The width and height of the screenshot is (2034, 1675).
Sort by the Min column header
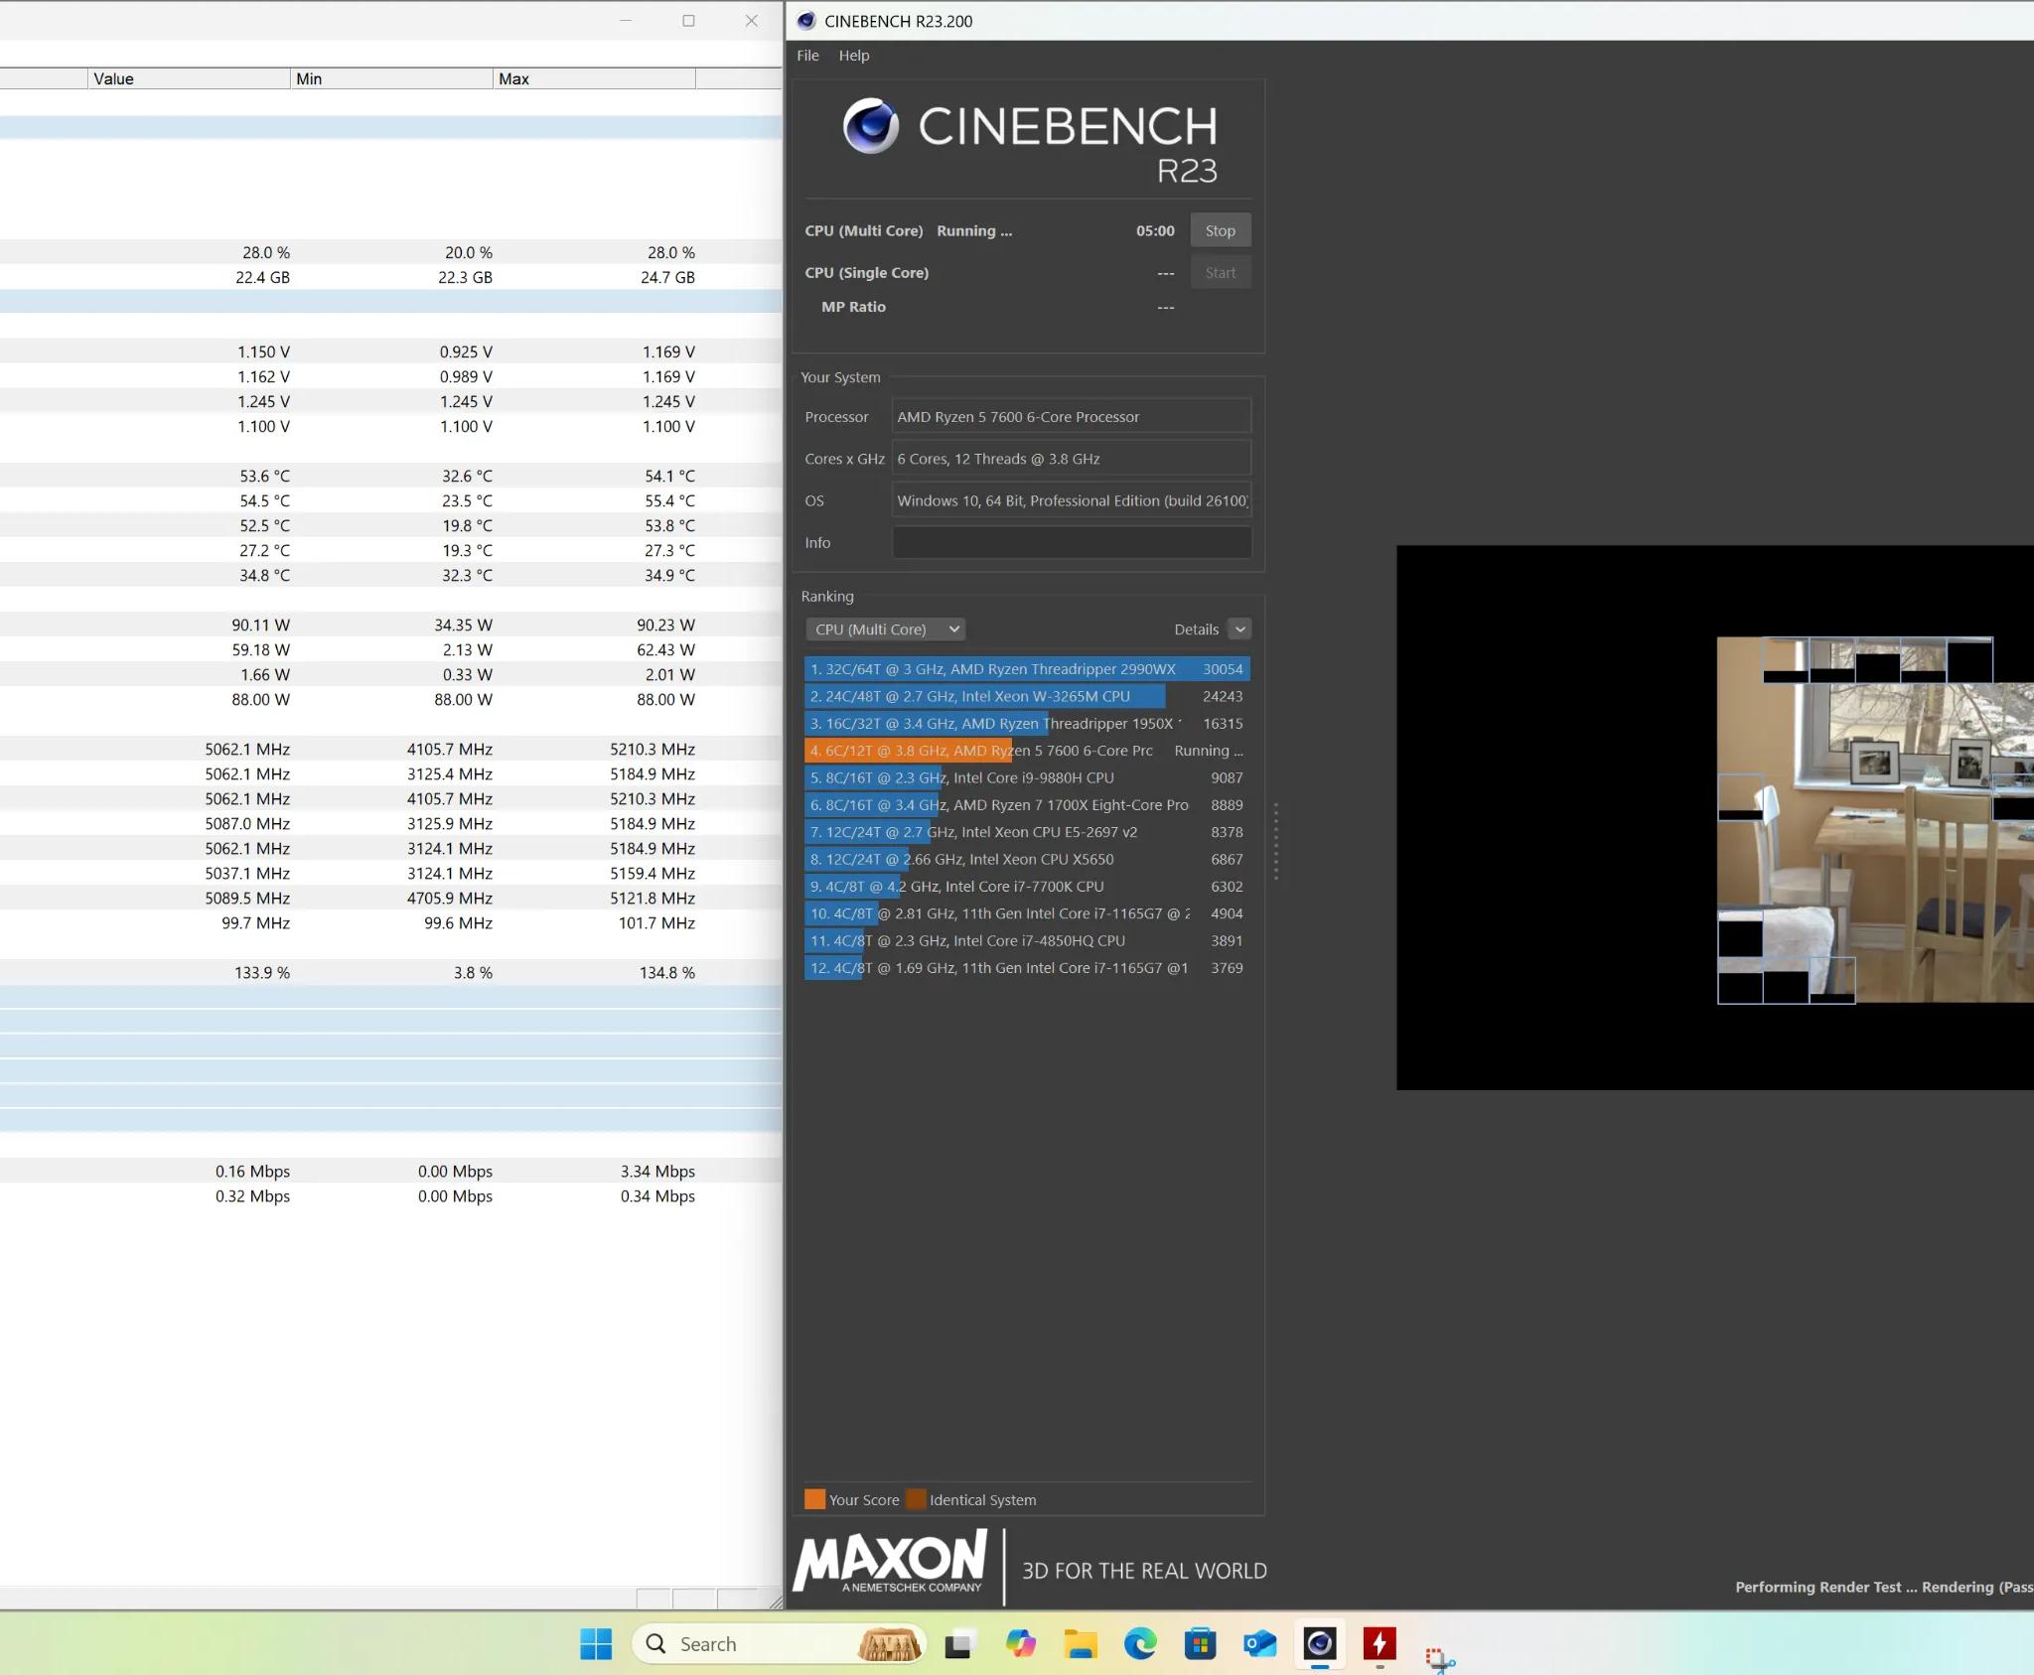click(391, 78)
